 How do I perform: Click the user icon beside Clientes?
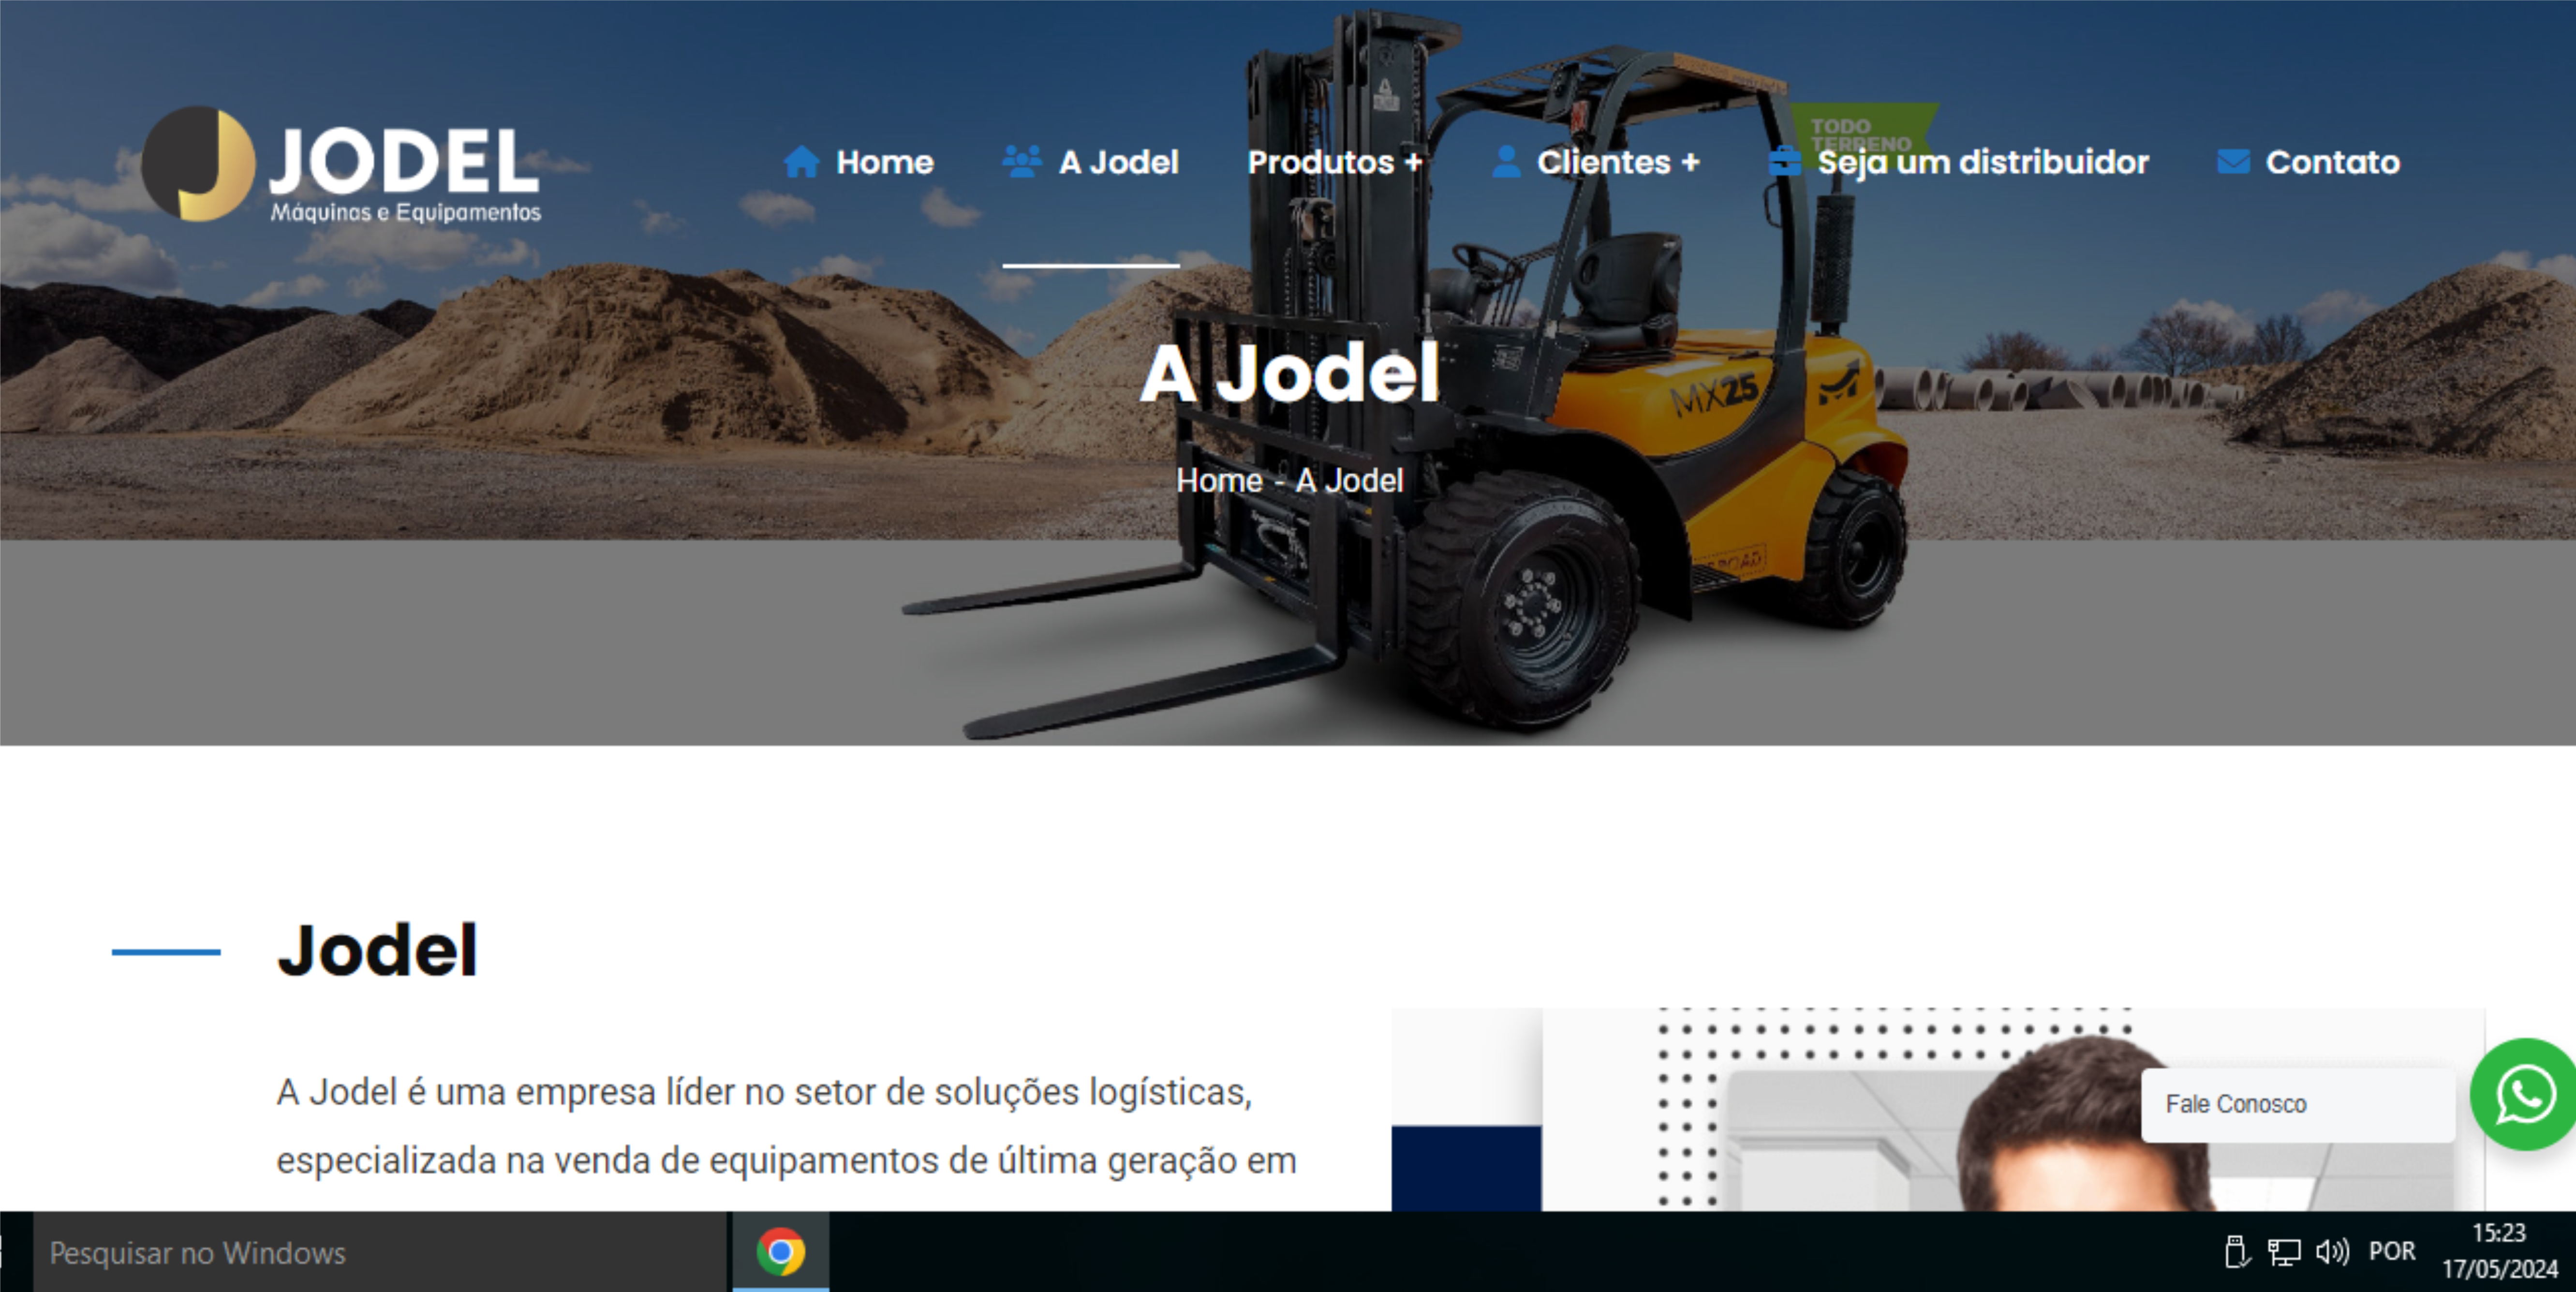click(x=1505, y=162)
